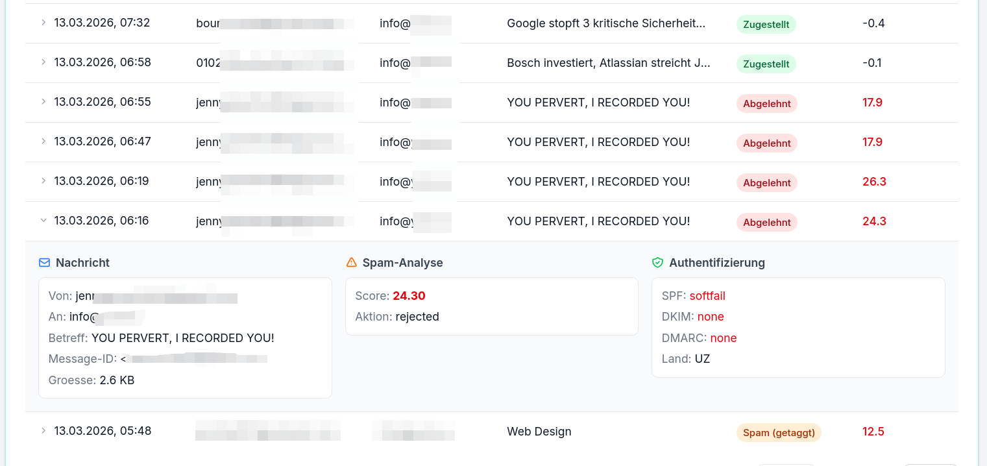Click the softfail SPF status value
The width and height of the screenshot is (987, 466).
(707, 295)
